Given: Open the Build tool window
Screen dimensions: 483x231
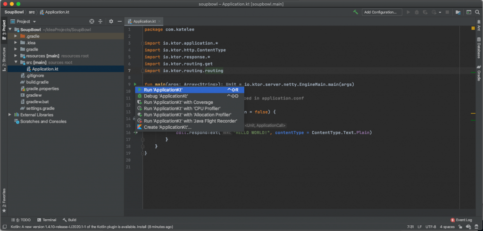Looking at the screenshot, I should coord(70,220).
